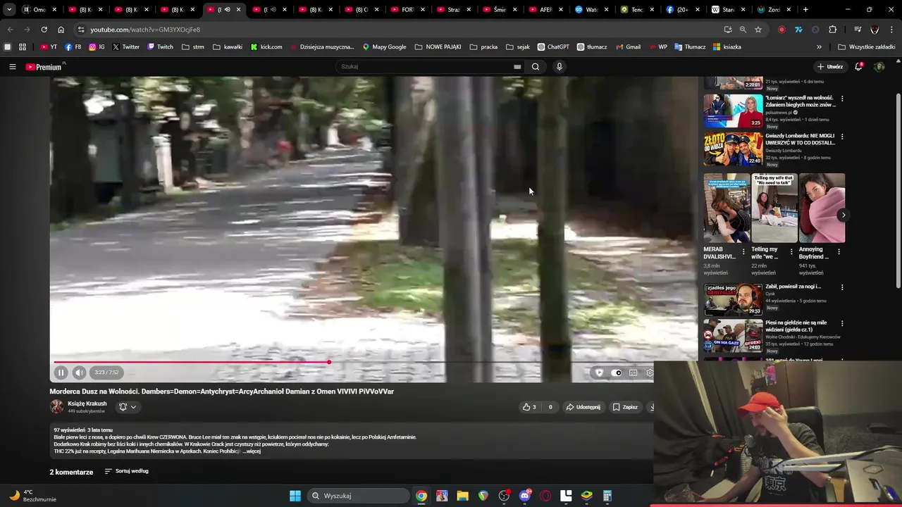
Task: Open the Twitter bookmark
Action: 125,47
